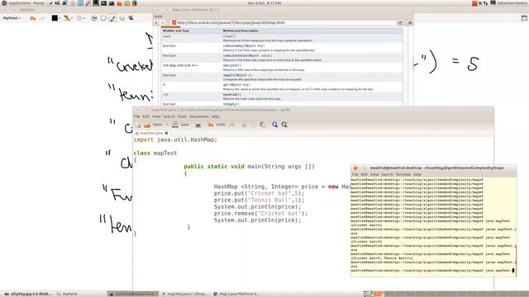This screenshot has height=297, width=529.
Task: Open the Places menu in top panel
Action: coord(39,3)
